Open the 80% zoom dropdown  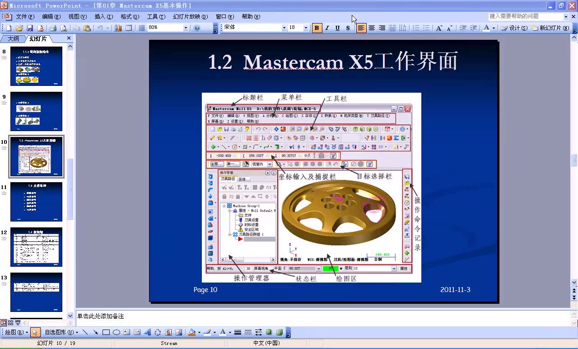[185, 28]
